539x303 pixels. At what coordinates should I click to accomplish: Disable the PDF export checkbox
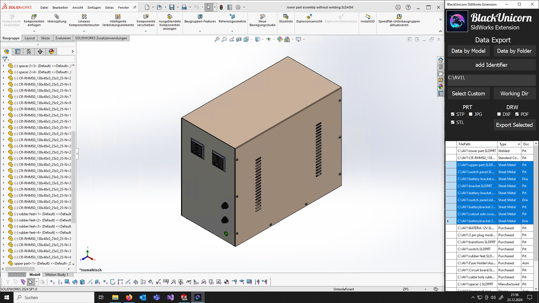click(x=517, y=114)
